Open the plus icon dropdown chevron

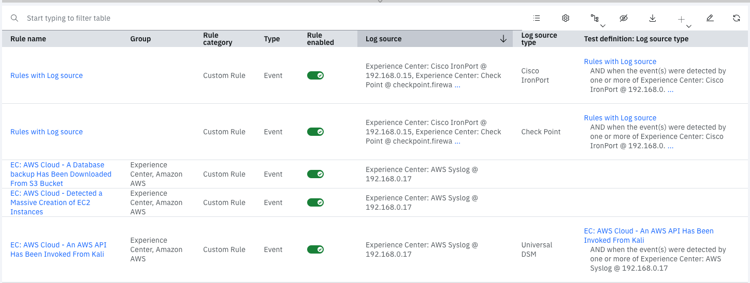[689, 26]
